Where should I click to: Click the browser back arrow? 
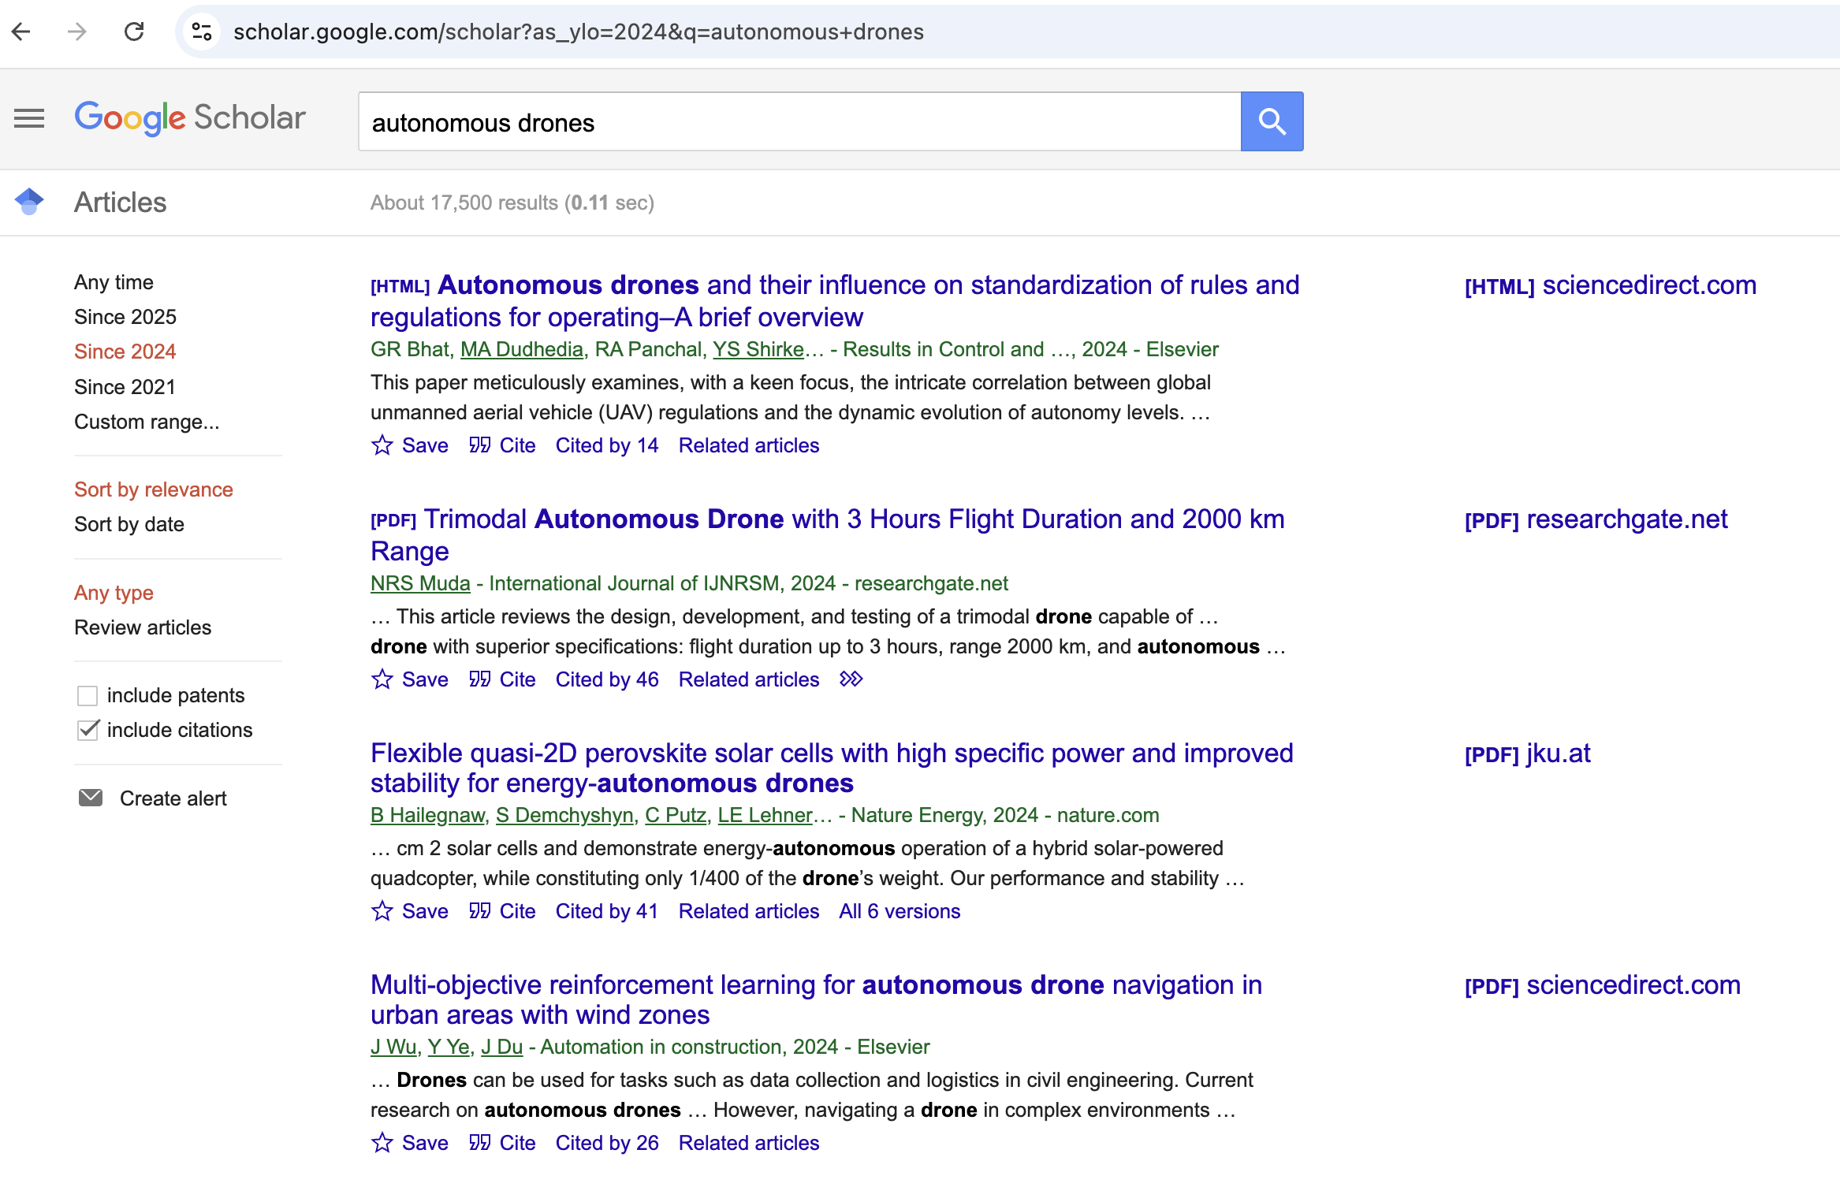point(21,32)
